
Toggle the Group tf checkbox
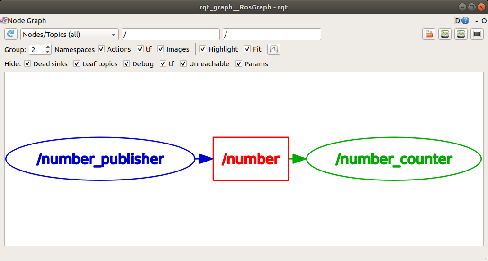(140, 49)
